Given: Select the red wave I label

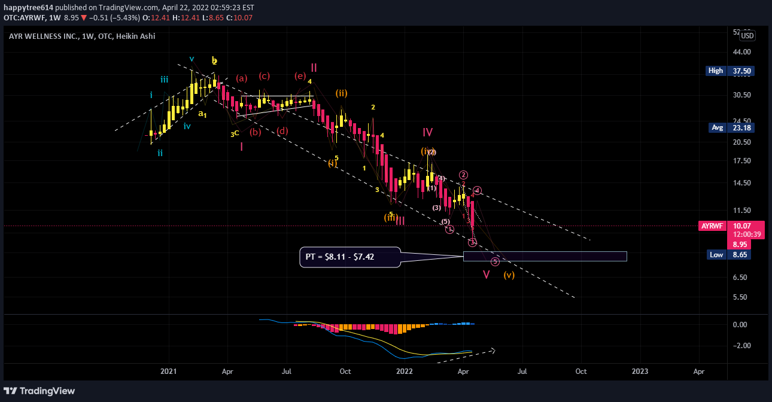Looking at the screenshot, I should [x=241, y=147].
